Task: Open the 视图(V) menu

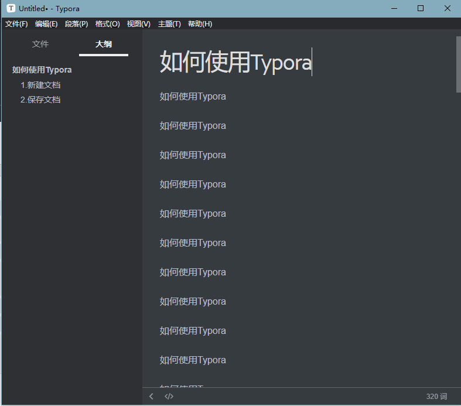Action: 139,24
